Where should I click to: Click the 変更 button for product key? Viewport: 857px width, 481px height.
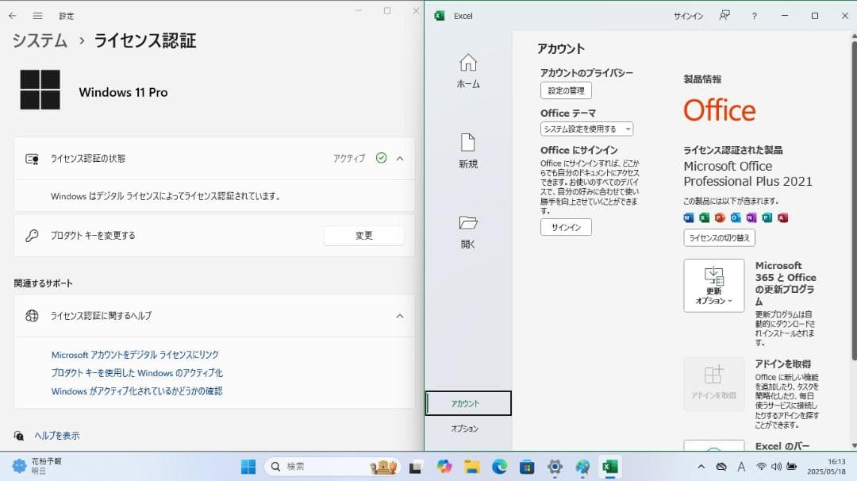(363, 235)
